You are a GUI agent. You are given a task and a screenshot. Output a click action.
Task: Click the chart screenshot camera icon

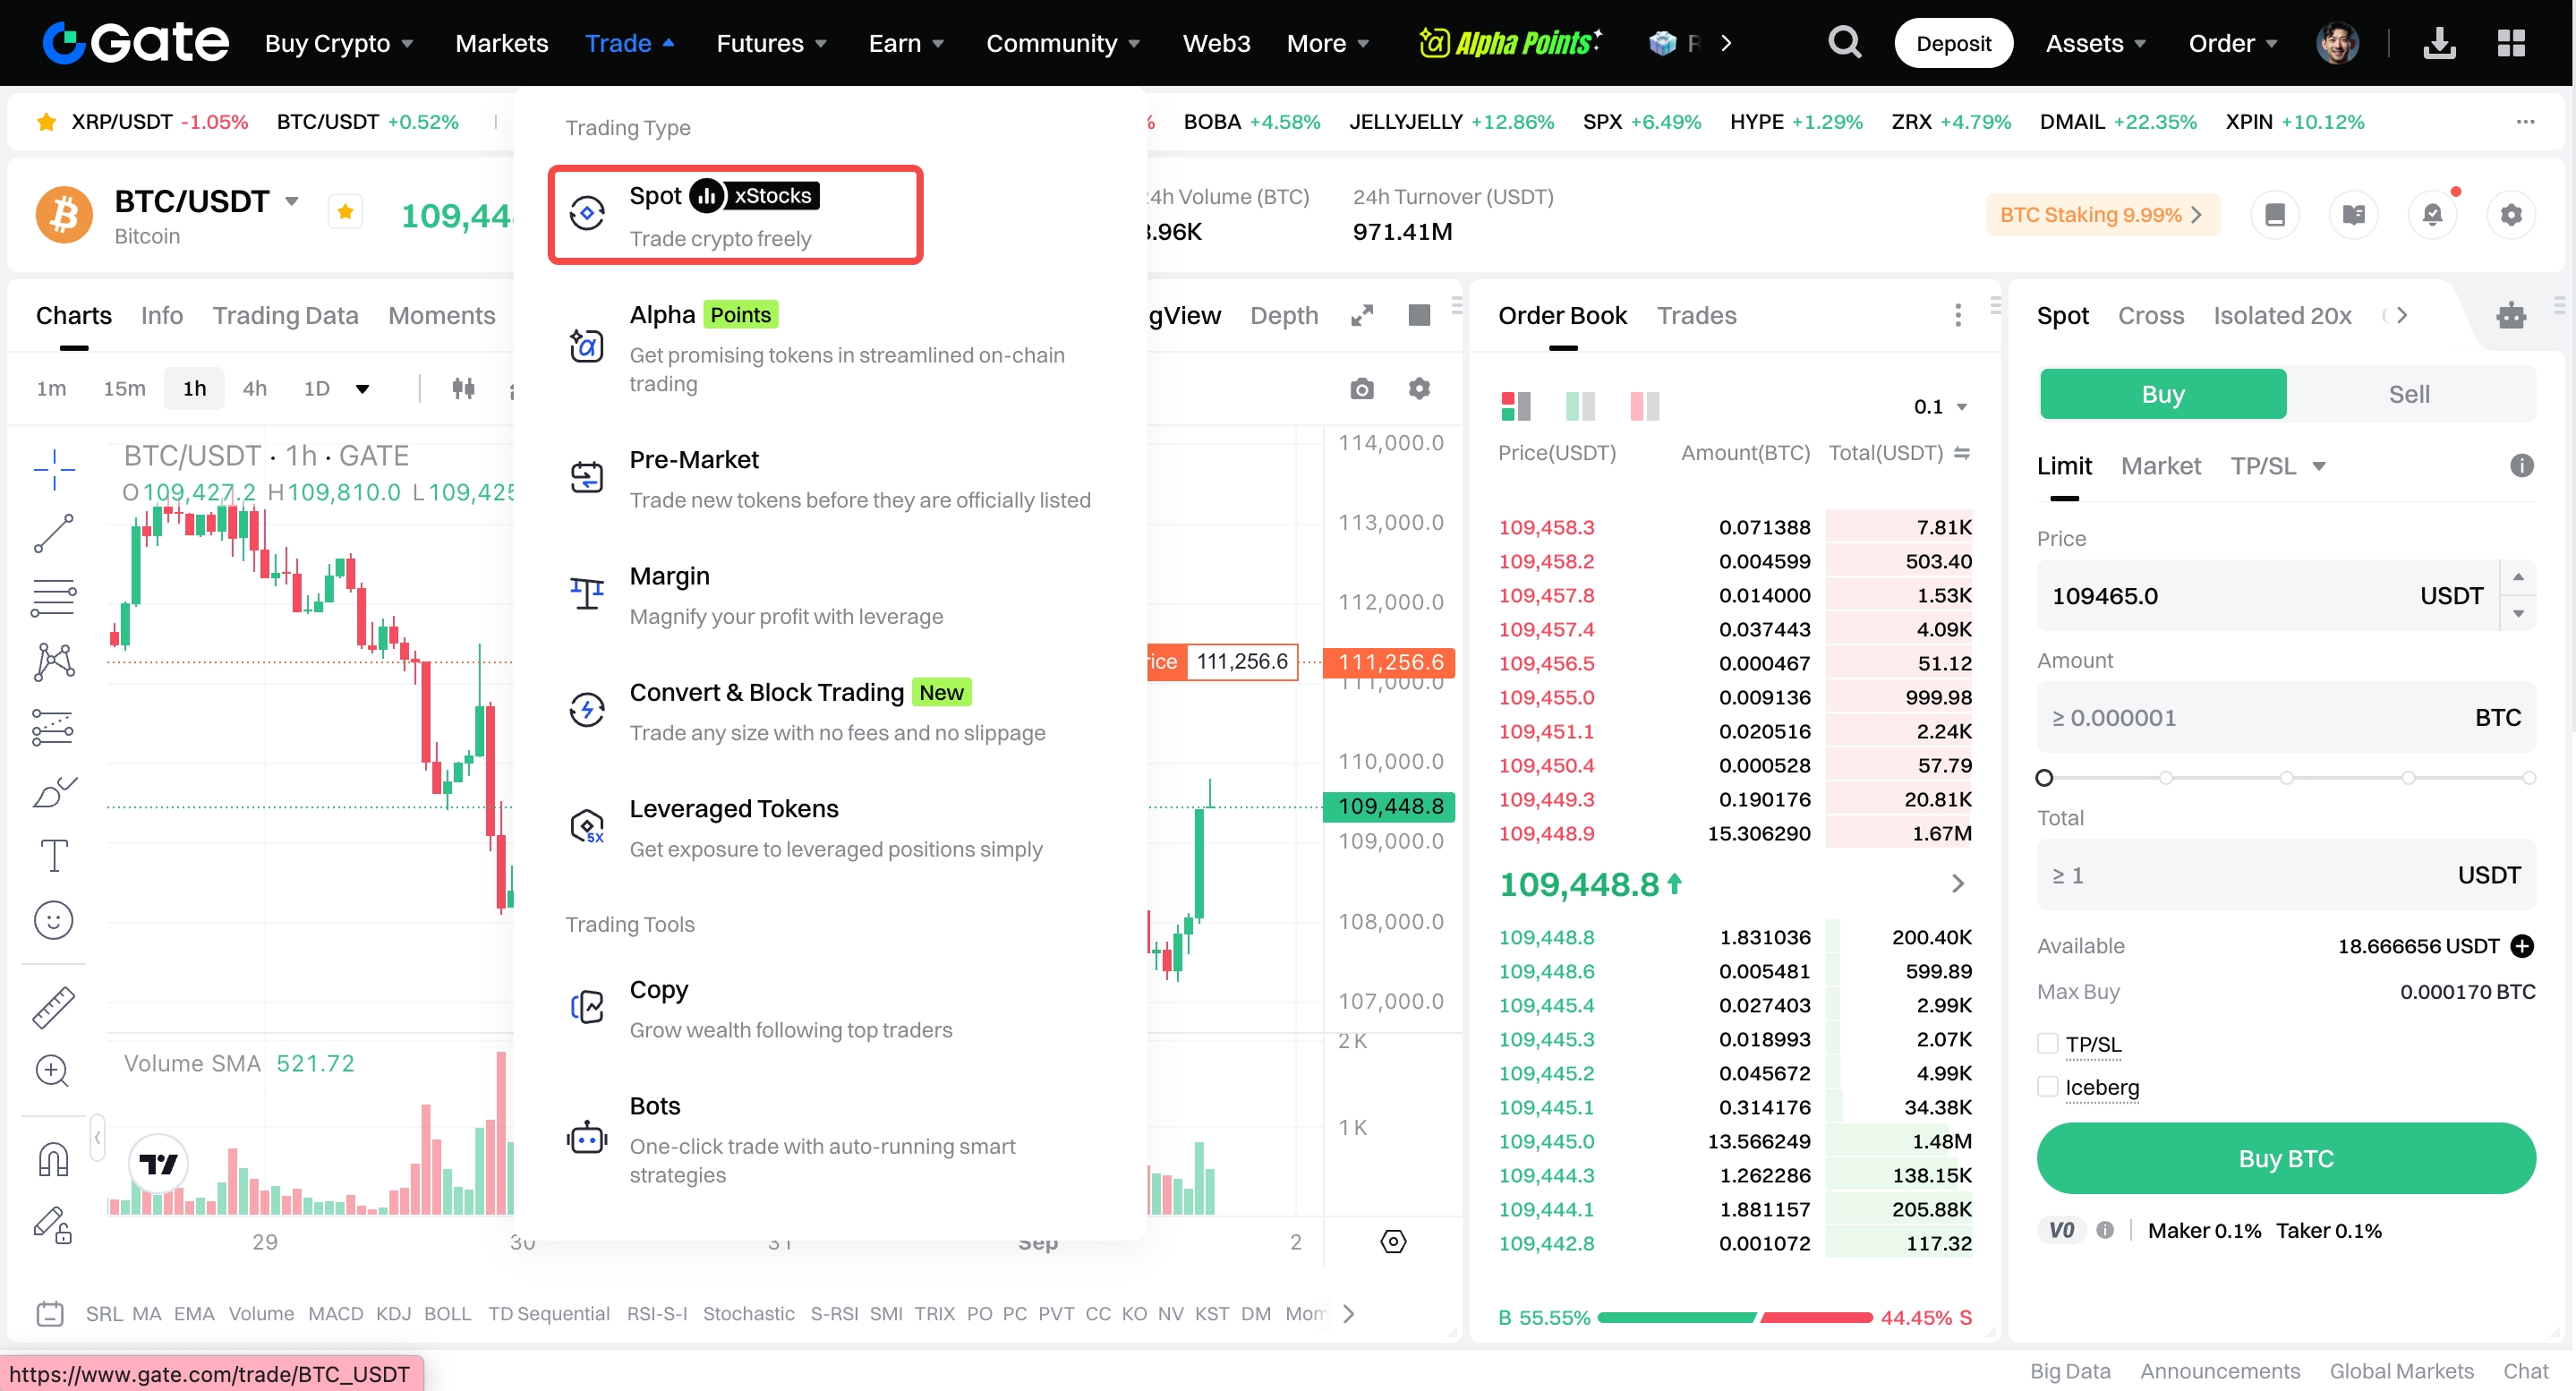[1361, 389]
